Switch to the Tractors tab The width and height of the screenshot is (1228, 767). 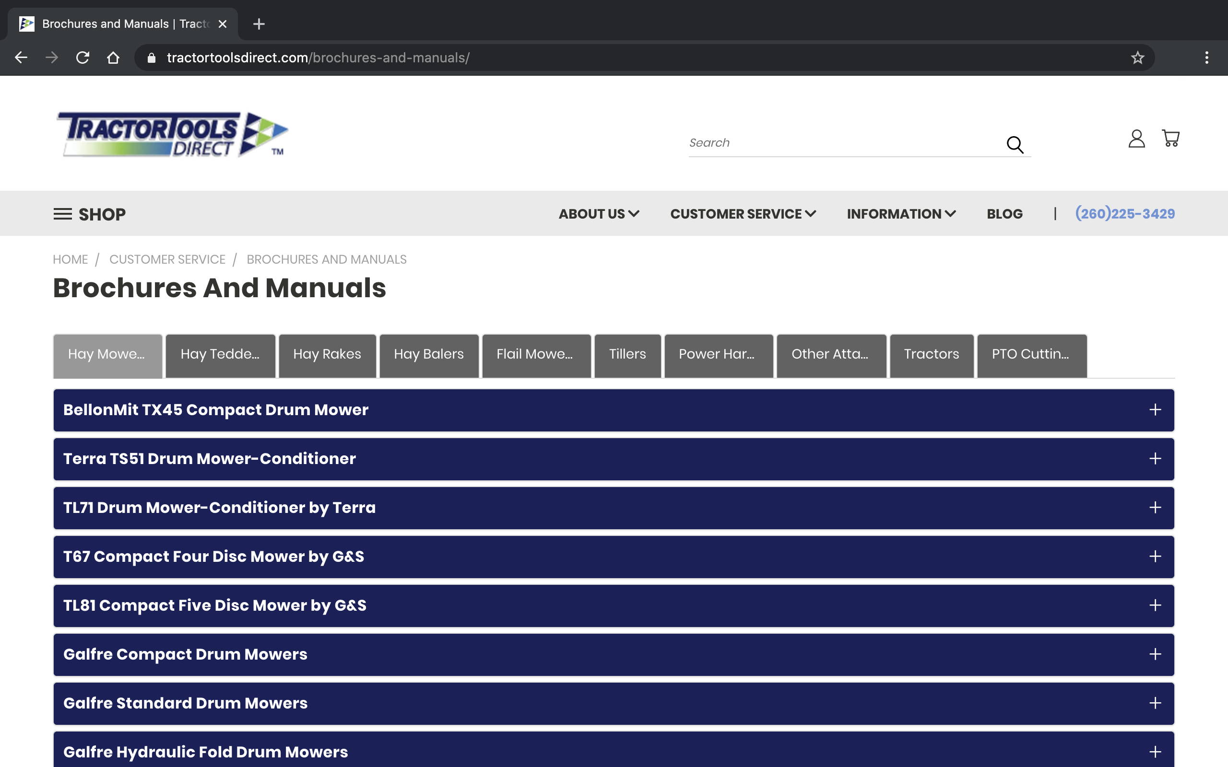pyautogui.click(x=932, y=356)
